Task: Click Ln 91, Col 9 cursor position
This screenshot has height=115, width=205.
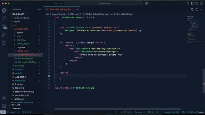Action: (126, 112)
